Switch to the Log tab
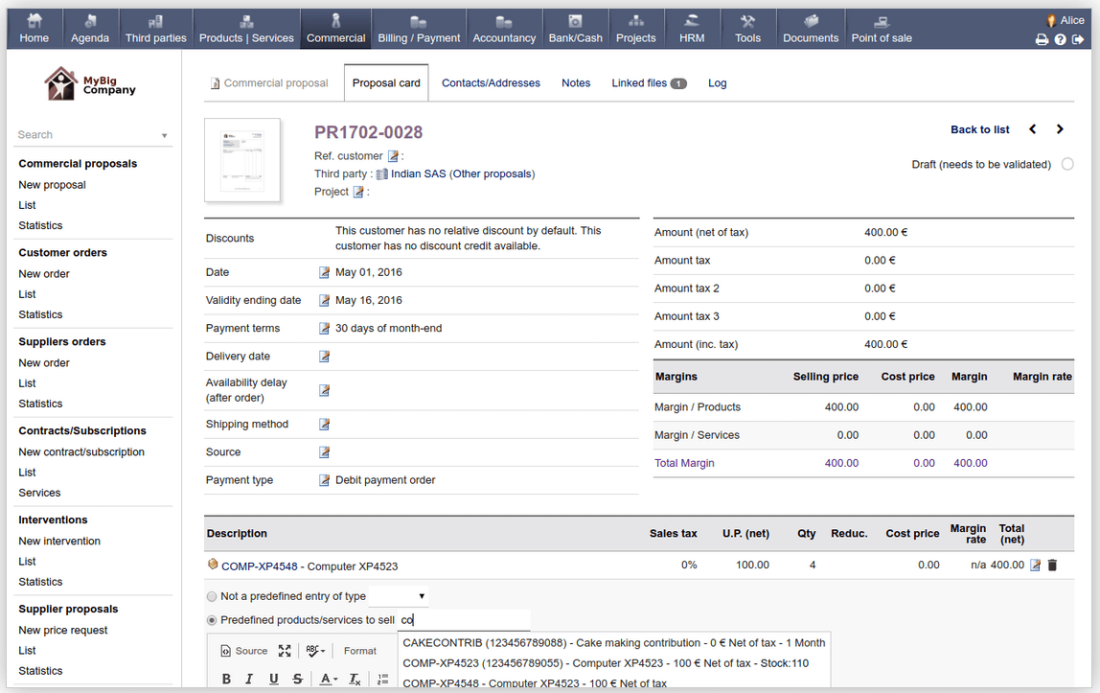Viewport: 1100px width, 693px height. pyautogui.click(x=717, y=82)
